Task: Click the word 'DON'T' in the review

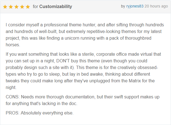Action: 63,61
